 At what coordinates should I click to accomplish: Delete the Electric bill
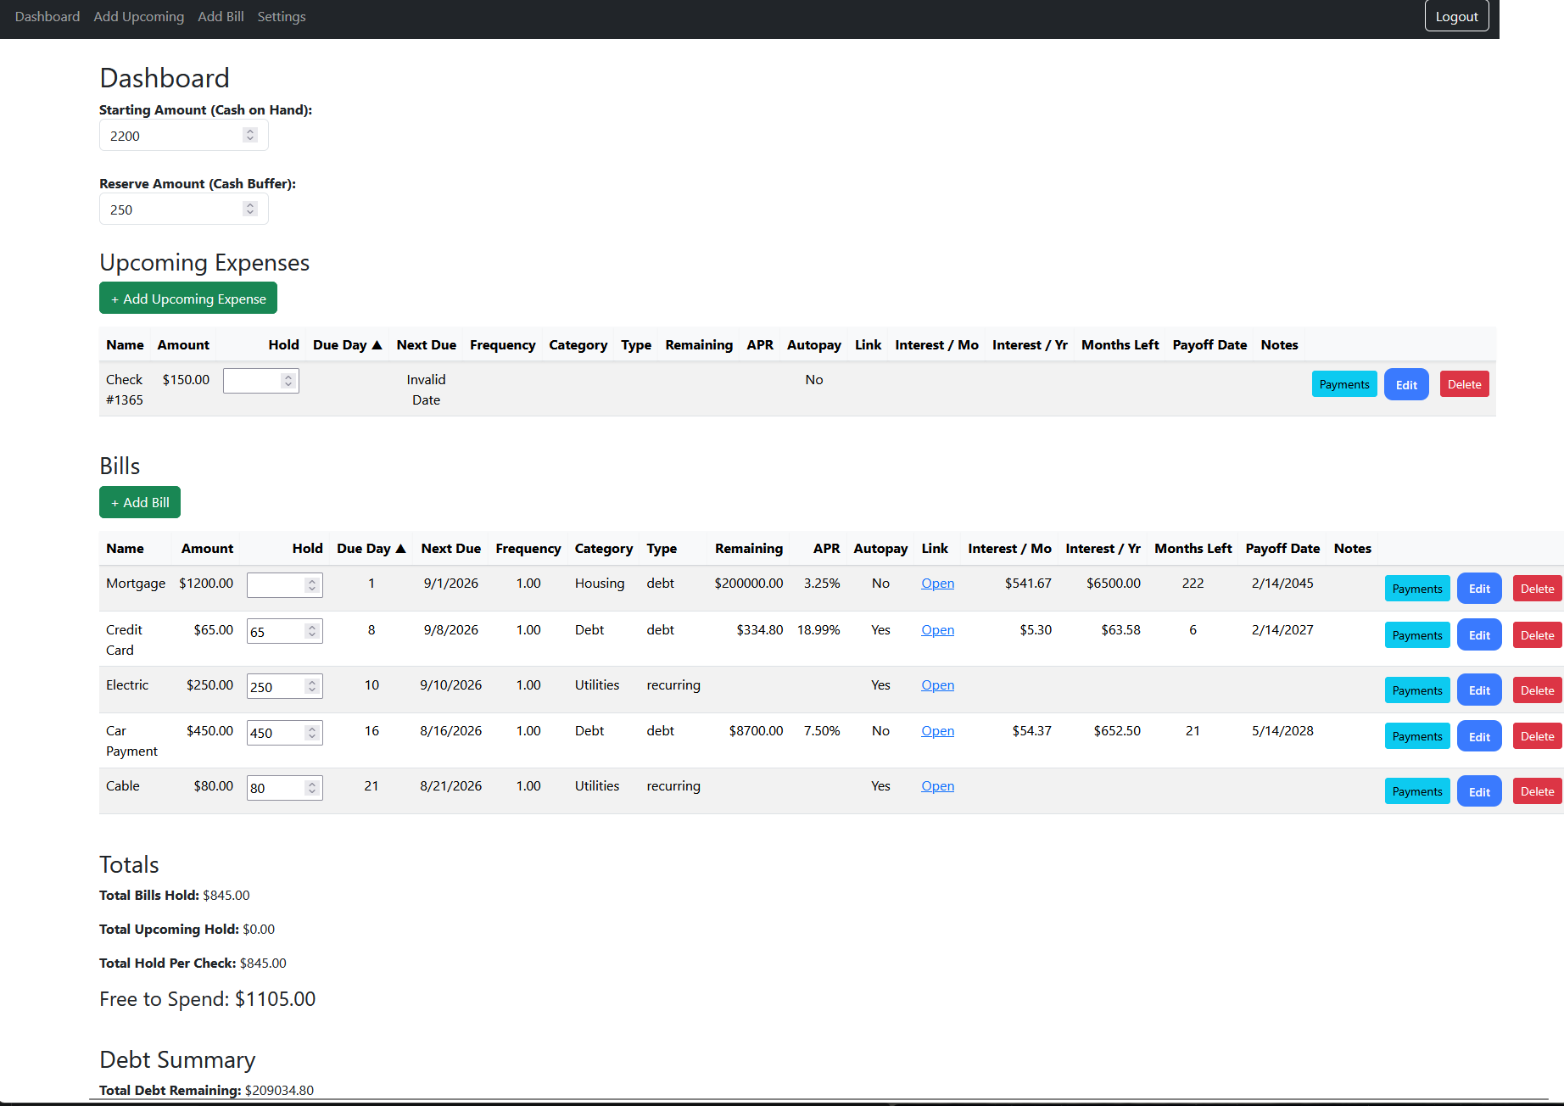[x=1537, y=690]
